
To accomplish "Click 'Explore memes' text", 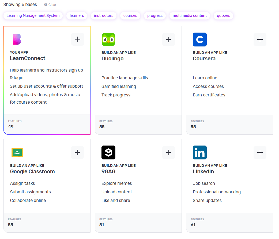I will [x=116, y=183].
